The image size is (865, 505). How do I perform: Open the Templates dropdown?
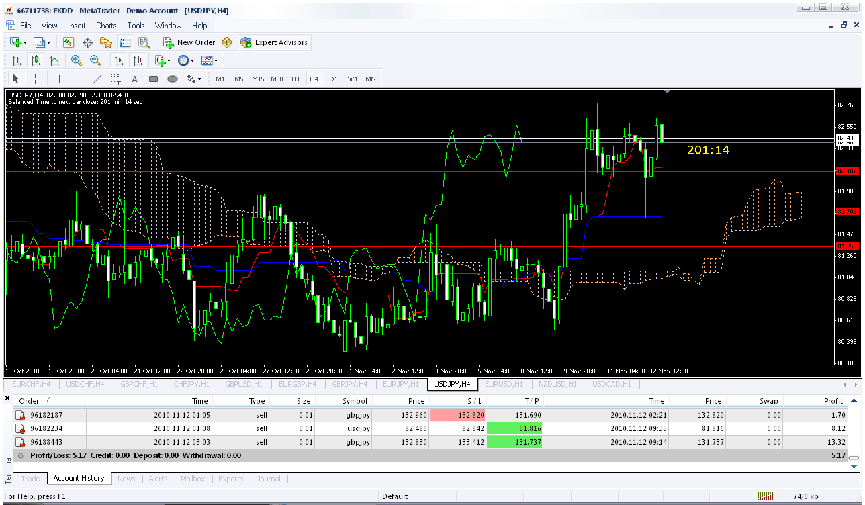pos(210,60)
